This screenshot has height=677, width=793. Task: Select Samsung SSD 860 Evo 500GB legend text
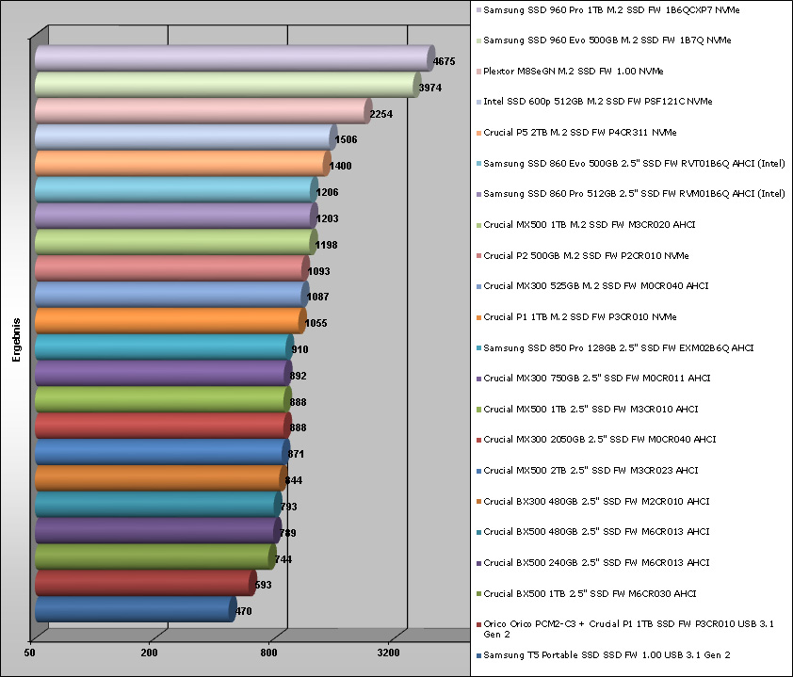(634, 164)
